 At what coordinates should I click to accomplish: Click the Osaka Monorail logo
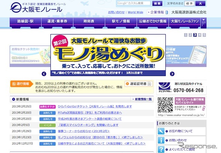point(38,8)
